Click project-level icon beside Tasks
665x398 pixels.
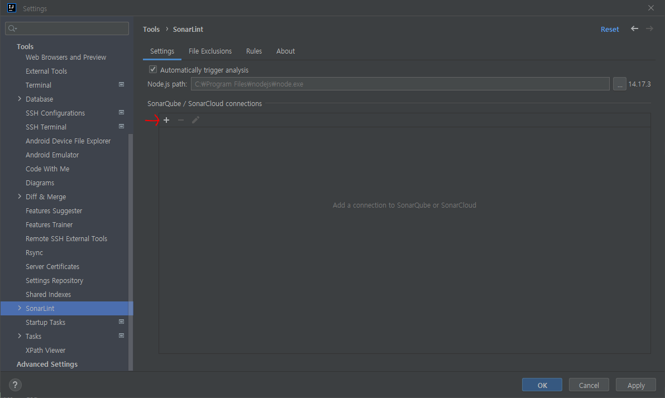[x=121, y=336]
